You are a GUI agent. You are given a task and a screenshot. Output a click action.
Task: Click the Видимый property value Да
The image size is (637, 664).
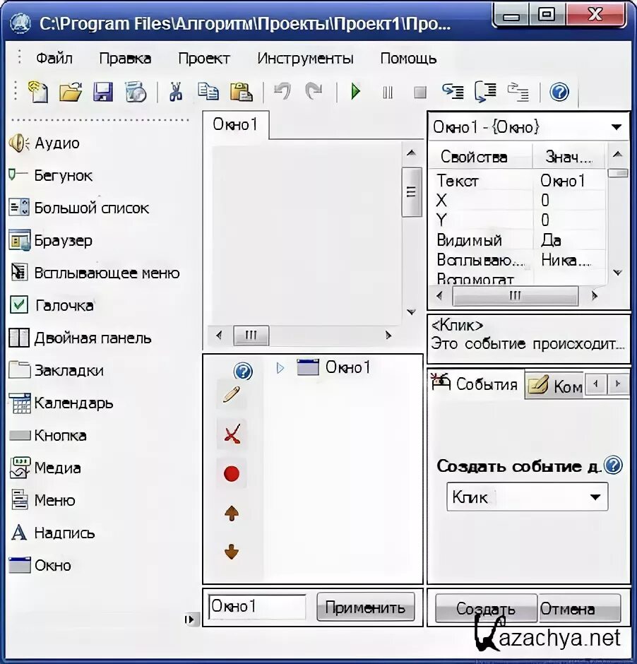tap(569, 240)
